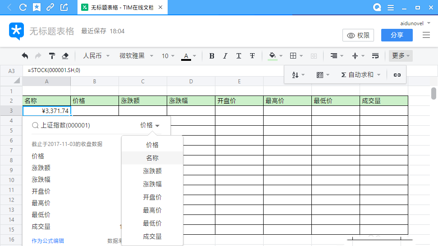Image resolution: width=438 pixels, height=246 pixels.
Task: Click the chat bubble icon in title bar
Action: [377, 7]
